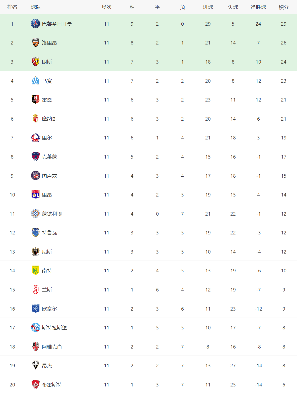Click the Montpellier club logo
Viewport: 297px width, 398px height.
click(36, 214)
